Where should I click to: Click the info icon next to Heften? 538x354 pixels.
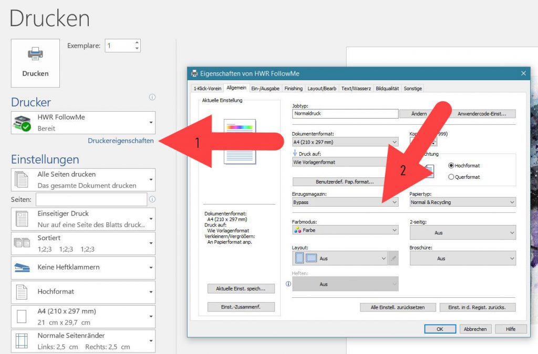click(x=288, y=284)
